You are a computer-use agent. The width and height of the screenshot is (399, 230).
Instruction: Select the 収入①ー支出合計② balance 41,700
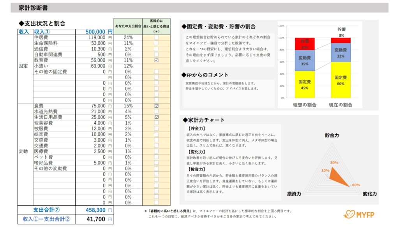[x=95, y=219]
